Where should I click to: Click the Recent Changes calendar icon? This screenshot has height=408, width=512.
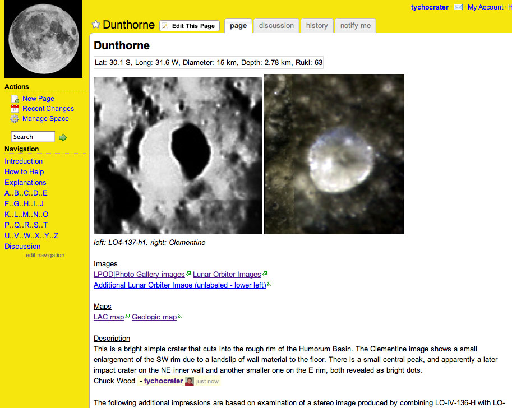coord(15,109)
